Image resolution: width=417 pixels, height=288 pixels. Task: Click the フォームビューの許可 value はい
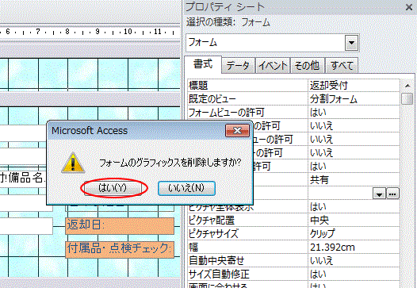click(x=354, y=113)
